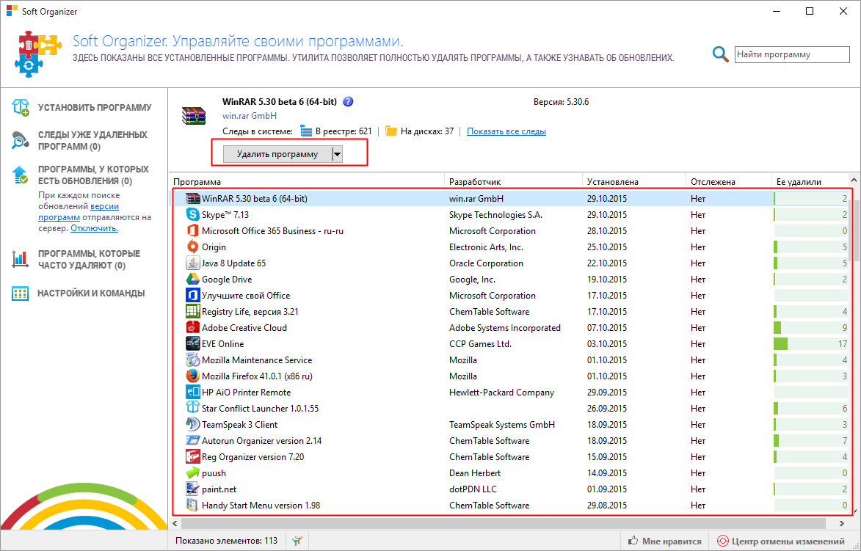Screen dimensions: 861x551
Task: Click the TeamSpeak 3 Client icon
Action: (192, 424)
